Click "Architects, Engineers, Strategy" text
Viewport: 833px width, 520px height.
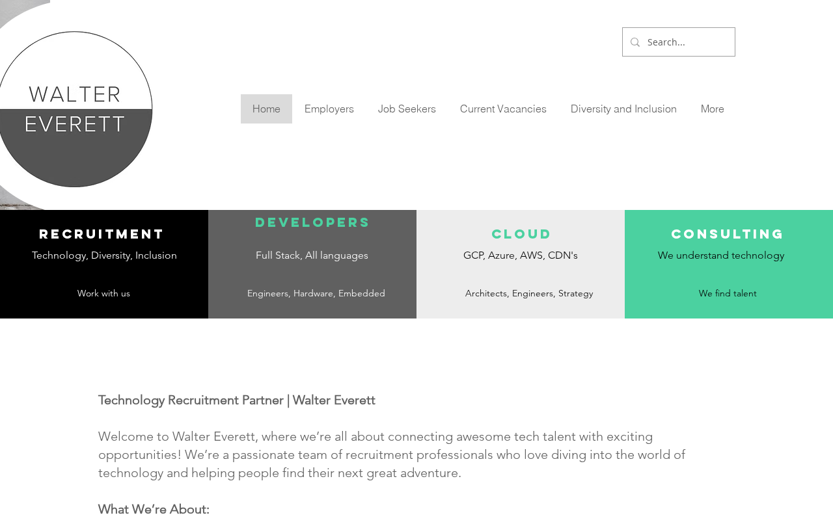(529, 293)
